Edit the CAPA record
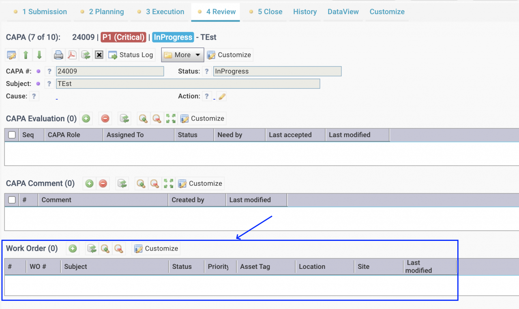This screenshot has height=309, width=519. tap(11, 55)
